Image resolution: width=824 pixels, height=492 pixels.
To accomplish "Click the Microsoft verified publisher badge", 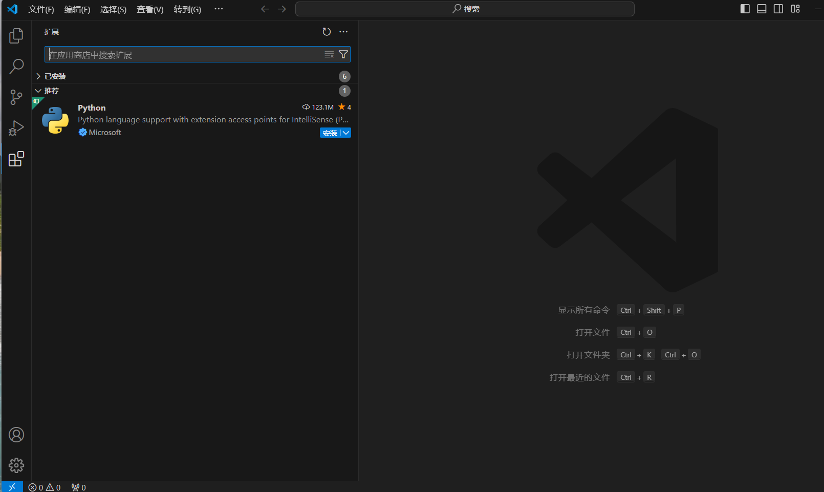I will [82, 132].
